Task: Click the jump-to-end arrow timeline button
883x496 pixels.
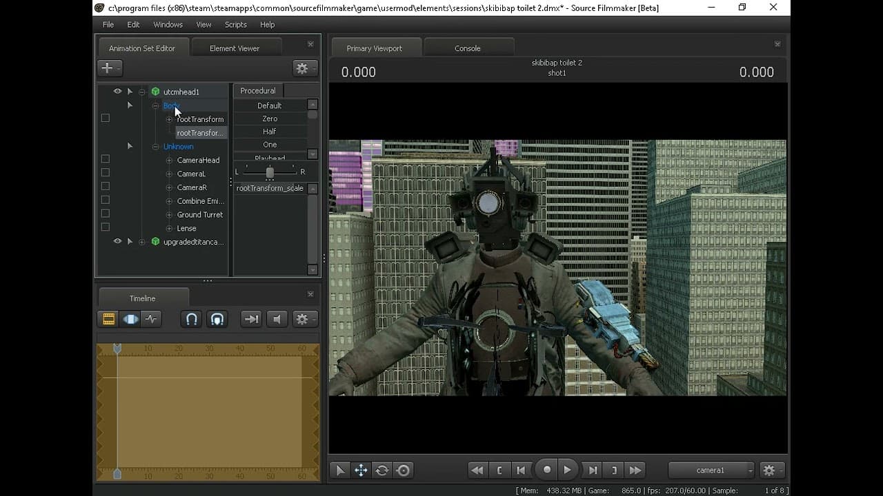Action: pyautogui.click(x=251, y=319)
